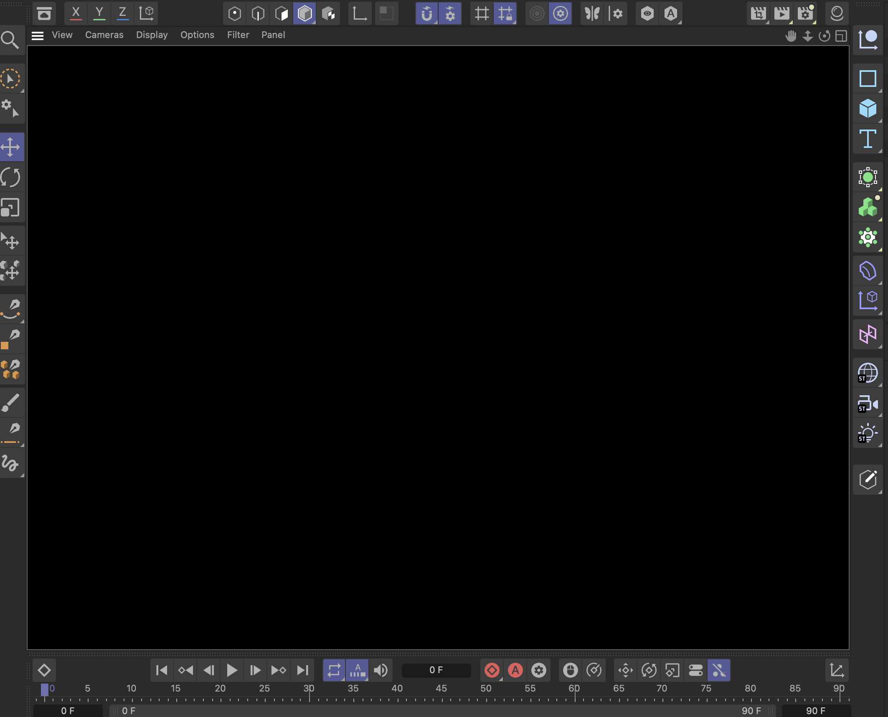Expand the locked workplane options
Viewport: 888px width, 717px height.
click(x=505, y=14)
